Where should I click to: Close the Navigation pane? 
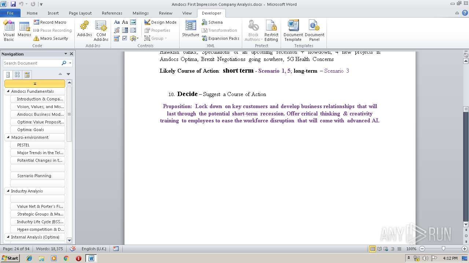tap(71, 54)
